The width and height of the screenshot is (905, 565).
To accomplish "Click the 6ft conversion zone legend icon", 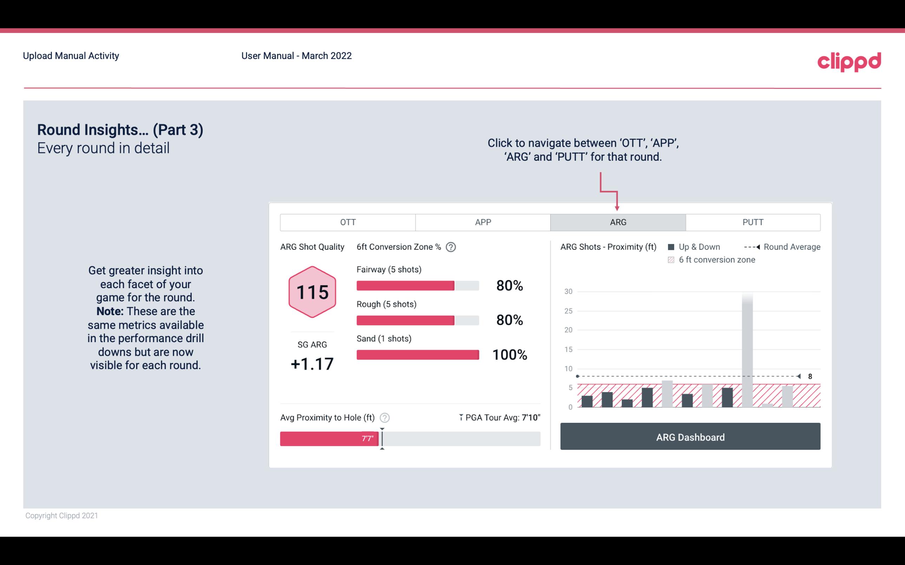I will click(x=671, y=260).
